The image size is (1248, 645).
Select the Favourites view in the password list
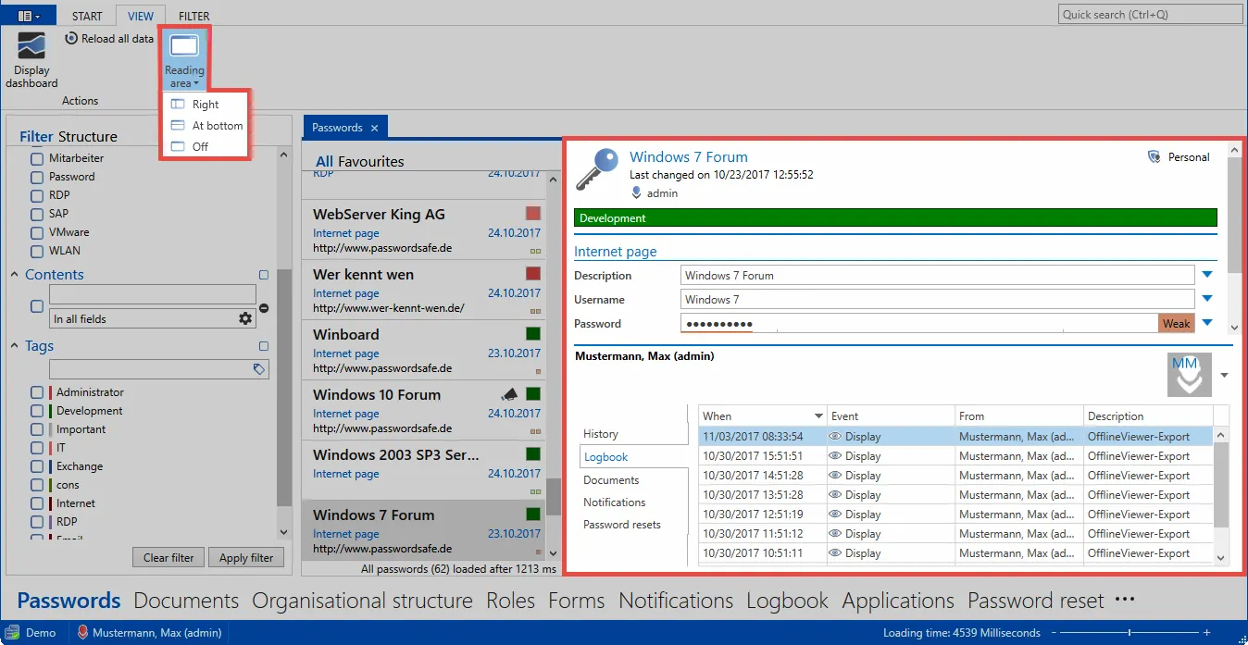(371, 161)
